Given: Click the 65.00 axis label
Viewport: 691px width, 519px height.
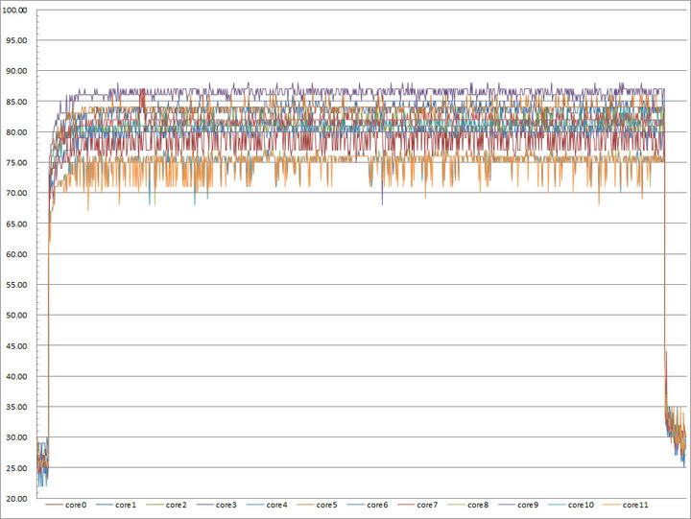Looking at the screenshot, I should (16, 224).
